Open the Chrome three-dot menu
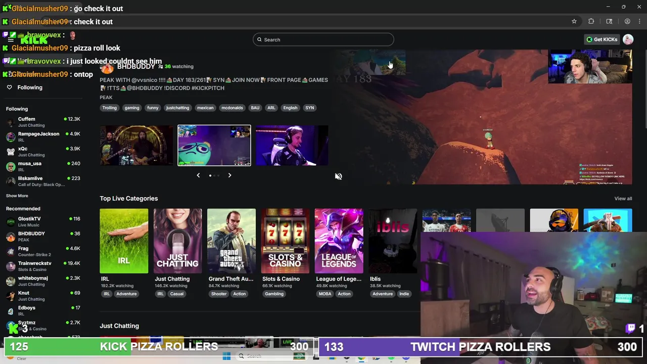The height and width of the screenshot is (364, 647). click(640, 21)
